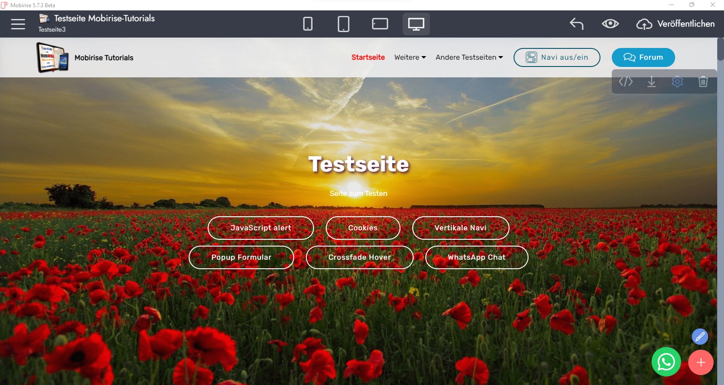
Task: Select desktop view mode
Action: (x=416, y=24)
